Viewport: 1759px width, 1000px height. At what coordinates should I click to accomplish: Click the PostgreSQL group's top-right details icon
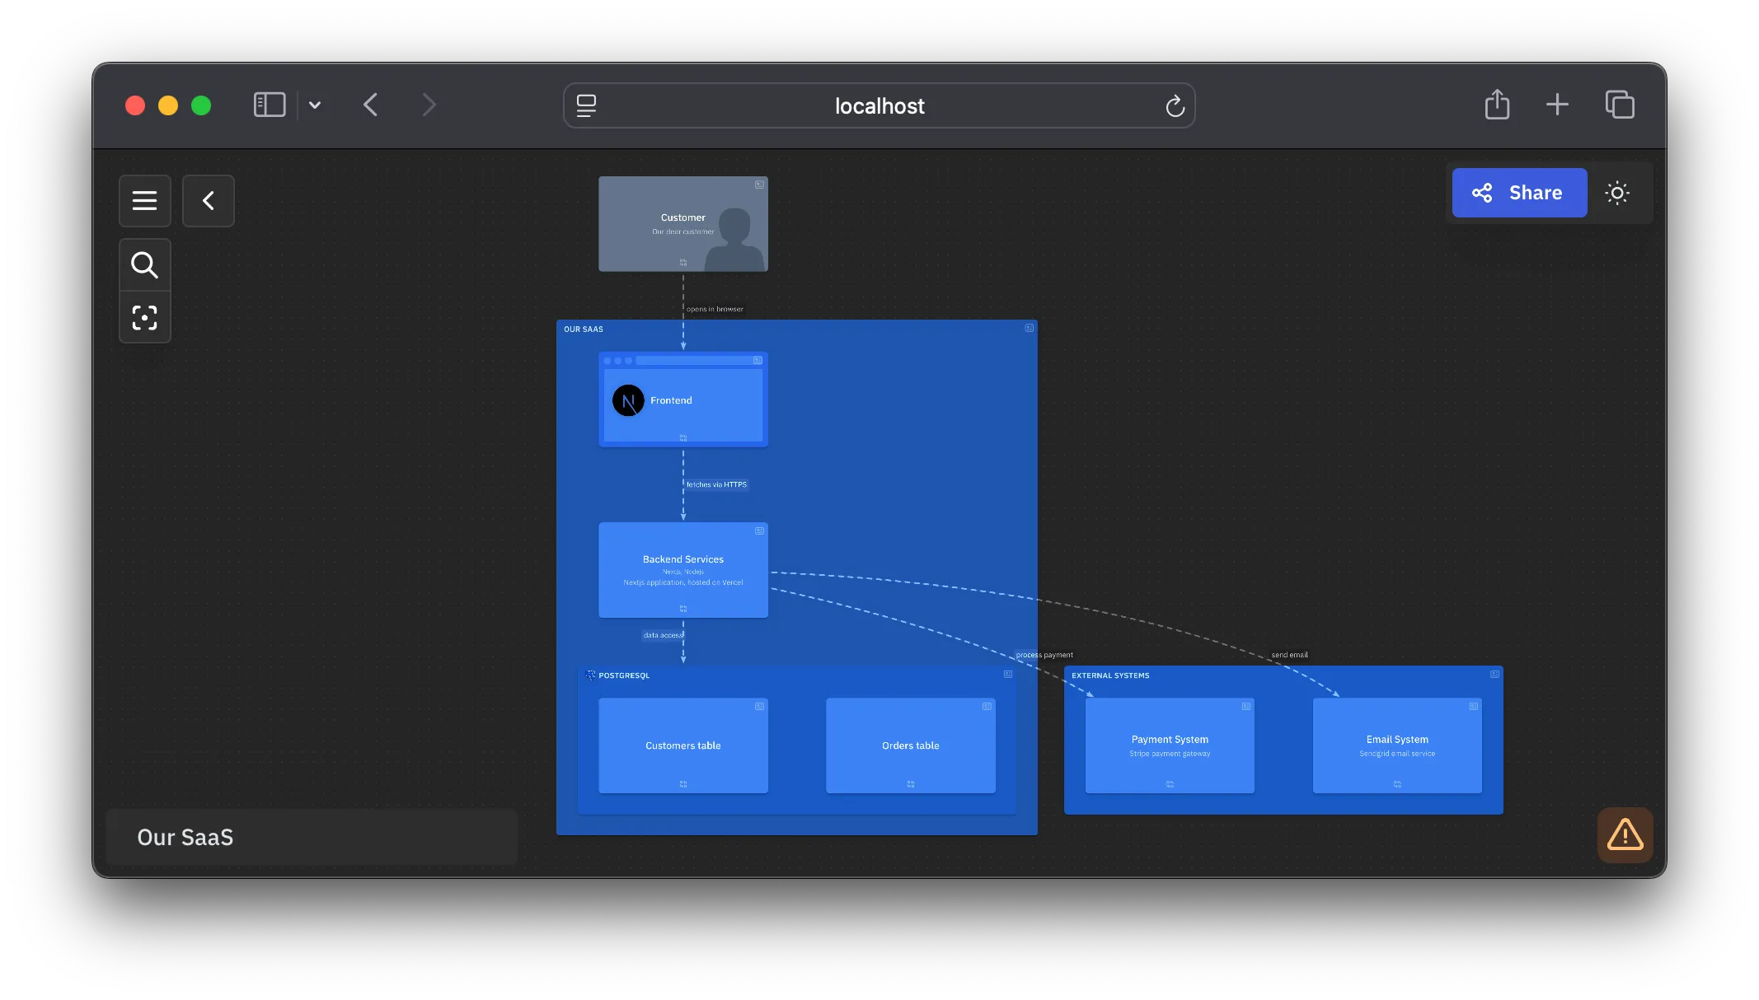pyautogui.click(x=1007, y=675)
